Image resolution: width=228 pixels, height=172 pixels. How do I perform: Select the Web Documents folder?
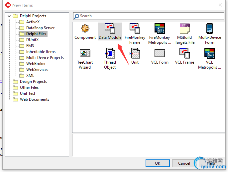click(x=31, y=99)
